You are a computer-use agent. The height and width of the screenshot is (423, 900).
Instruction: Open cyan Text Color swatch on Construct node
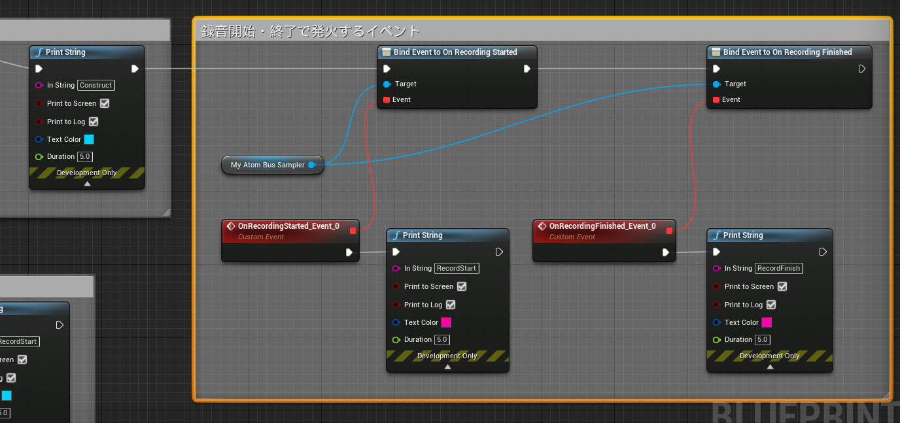(x=89, y=139)
